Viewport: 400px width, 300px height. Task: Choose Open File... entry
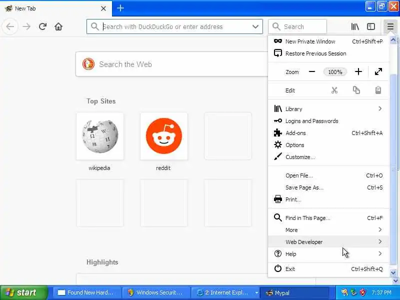pyautogui.click(x=328, y=175)
